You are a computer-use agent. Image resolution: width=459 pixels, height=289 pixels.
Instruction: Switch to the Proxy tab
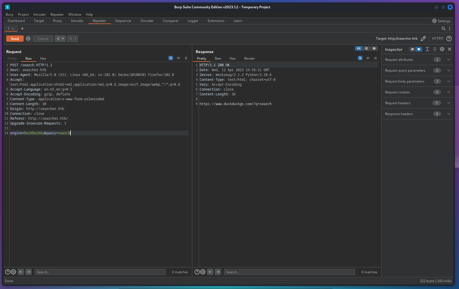click(57, 21)
